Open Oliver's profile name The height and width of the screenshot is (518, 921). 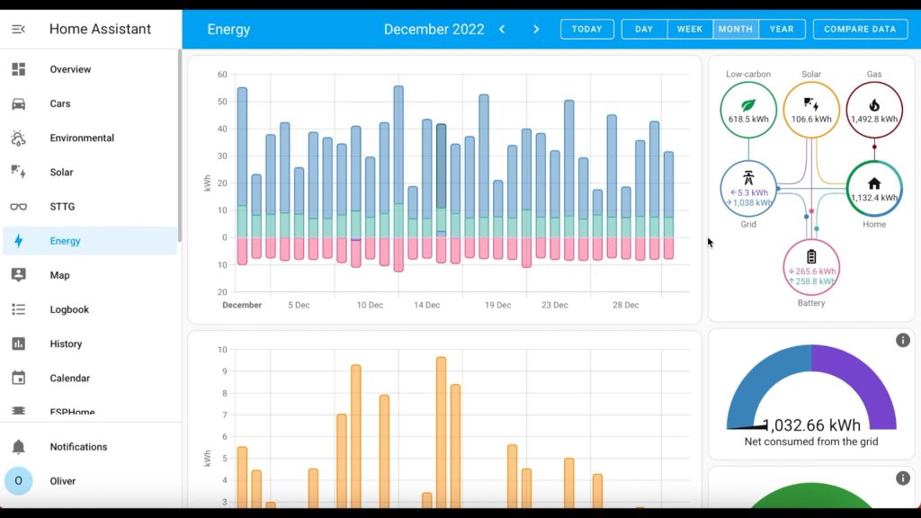(x=63, y=481)
